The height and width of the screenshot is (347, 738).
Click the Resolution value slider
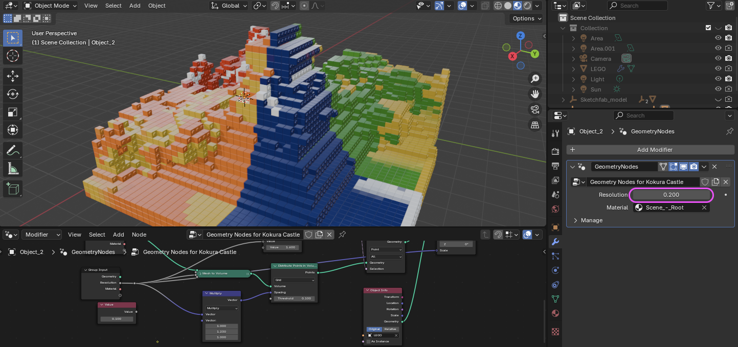(671, 195)
